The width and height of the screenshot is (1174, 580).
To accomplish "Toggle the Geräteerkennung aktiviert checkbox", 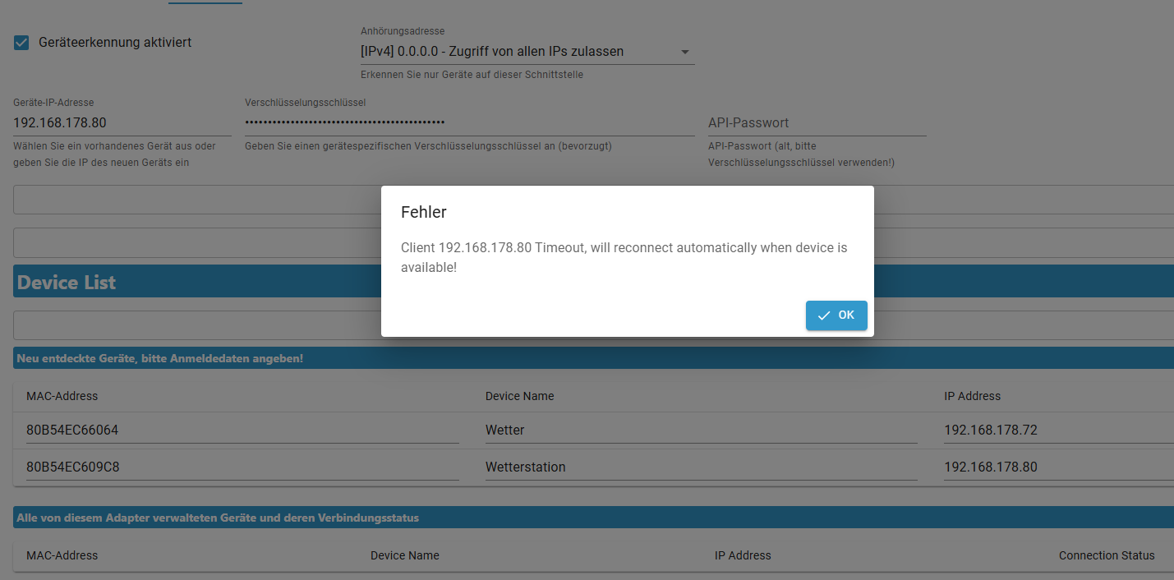I will click(x=21, y=43).
